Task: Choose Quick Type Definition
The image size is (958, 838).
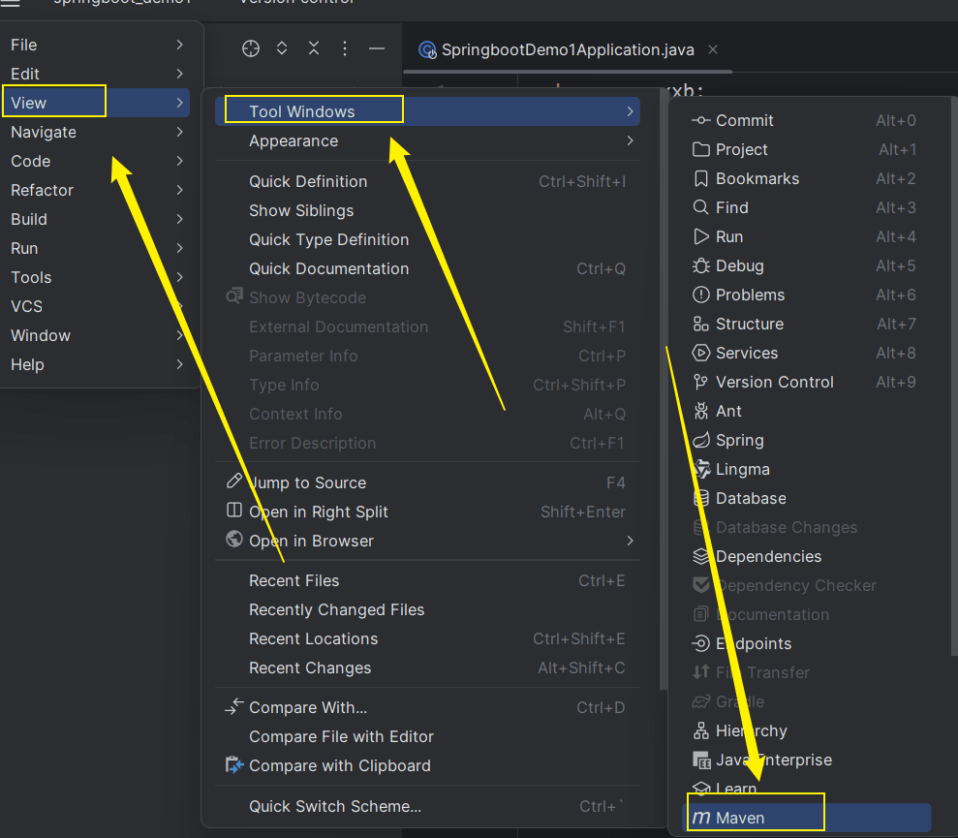Action: pos(427,239)
